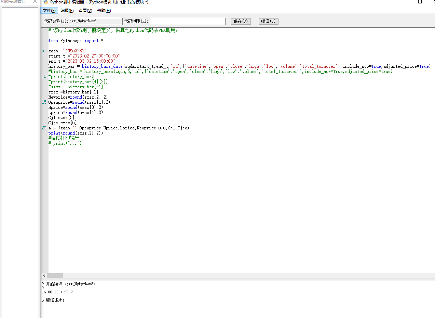Click the '16:00:13 > 50.2' output line
The width and height of the screenshot is (435, 318).
tap(57, 292)
